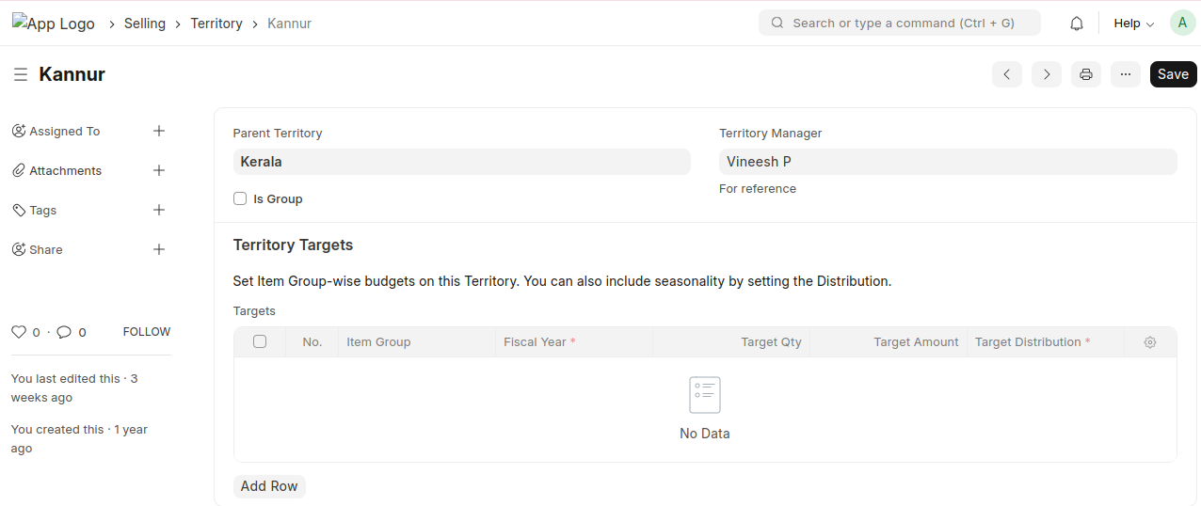The width and height of the screenshot is (1201, 506).
Task: Add an attachment using plus icon
Action: 159,171
